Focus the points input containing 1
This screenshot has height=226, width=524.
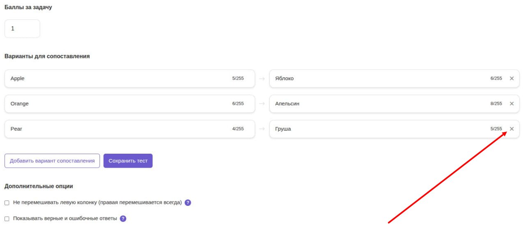point(22,29)
